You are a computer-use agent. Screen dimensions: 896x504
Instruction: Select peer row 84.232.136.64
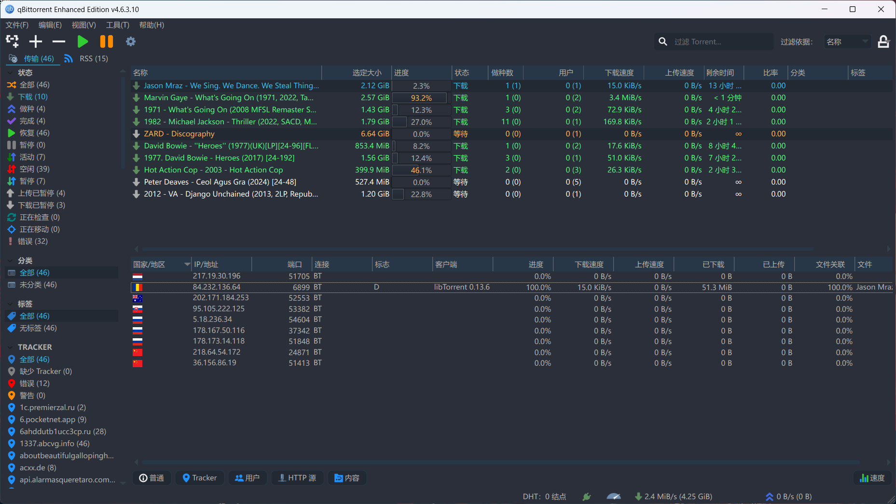coord(512,287)
